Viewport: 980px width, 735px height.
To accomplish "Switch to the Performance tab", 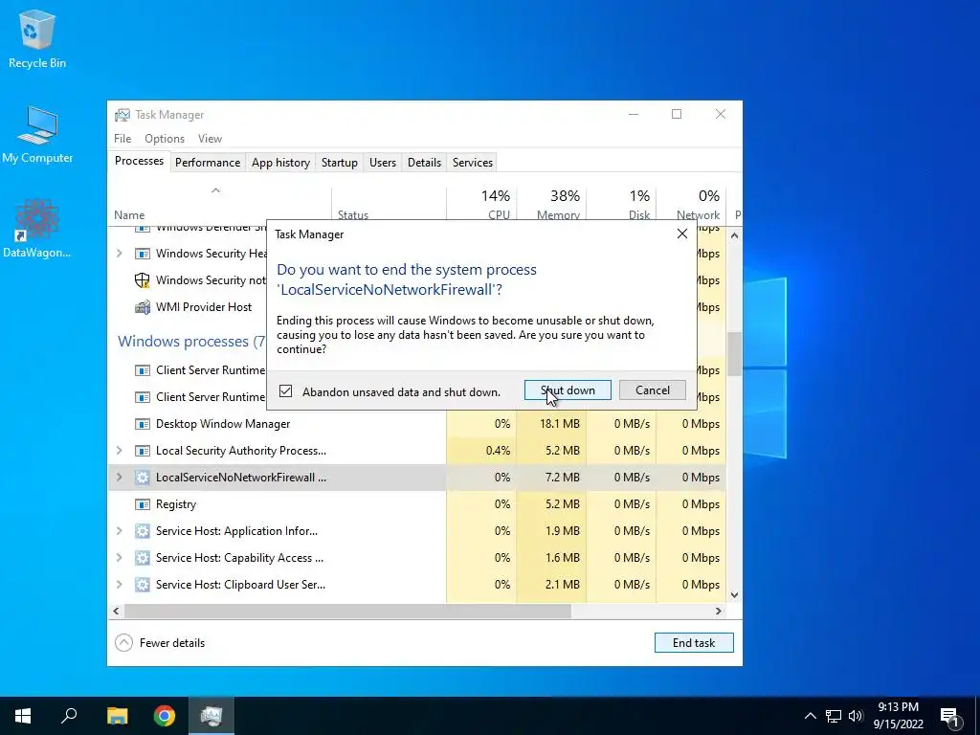I will (208, 163).
